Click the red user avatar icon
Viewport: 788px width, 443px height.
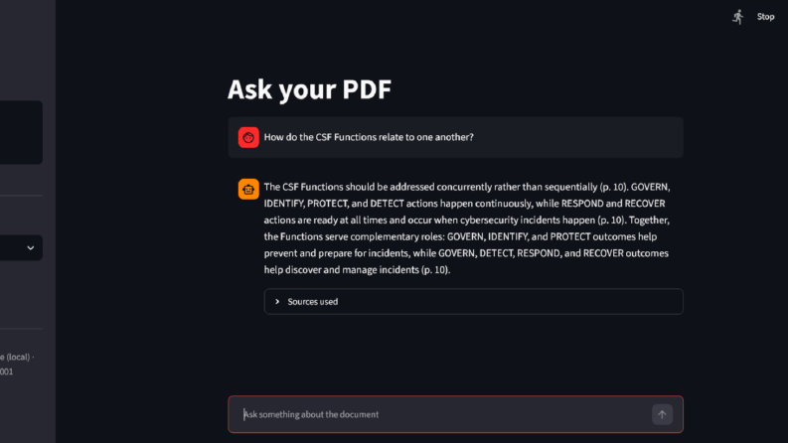pos(248,137)
